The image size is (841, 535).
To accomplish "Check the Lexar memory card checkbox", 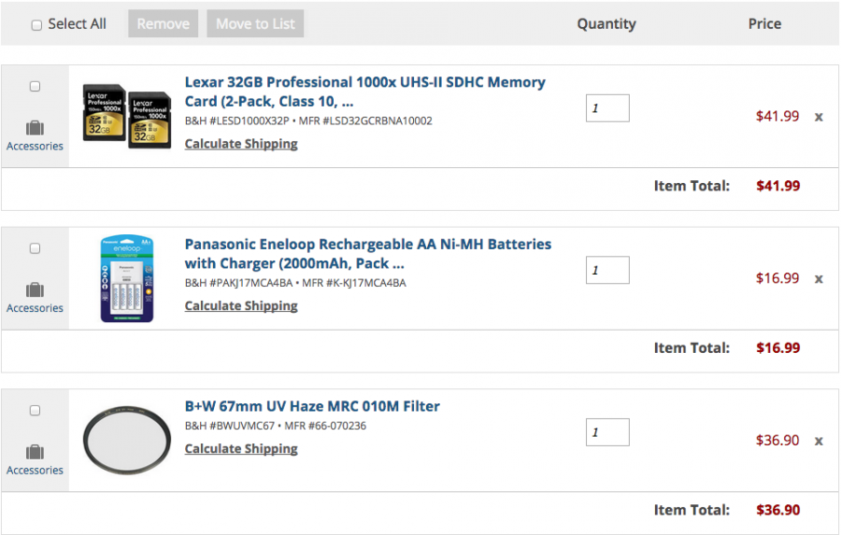I will 36,87.
